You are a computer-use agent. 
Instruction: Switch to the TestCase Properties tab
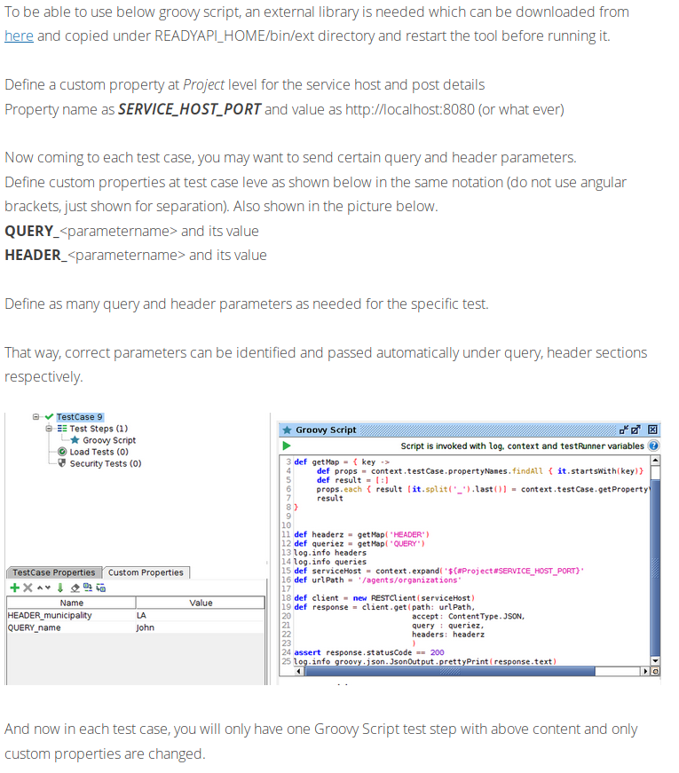pos(54,572)
